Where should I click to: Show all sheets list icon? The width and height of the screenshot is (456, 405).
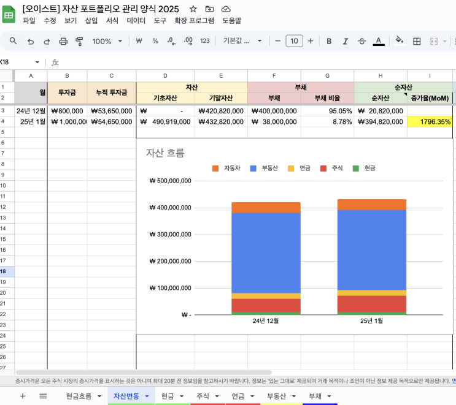tap(43, 396)
